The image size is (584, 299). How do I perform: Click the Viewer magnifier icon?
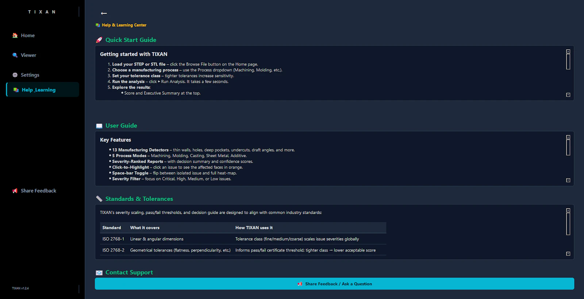(15, 55)
